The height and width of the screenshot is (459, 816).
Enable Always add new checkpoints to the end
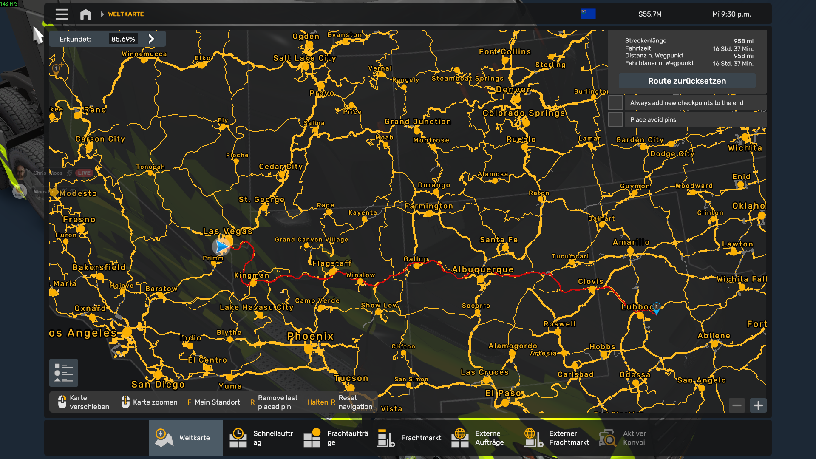[615, 102]
